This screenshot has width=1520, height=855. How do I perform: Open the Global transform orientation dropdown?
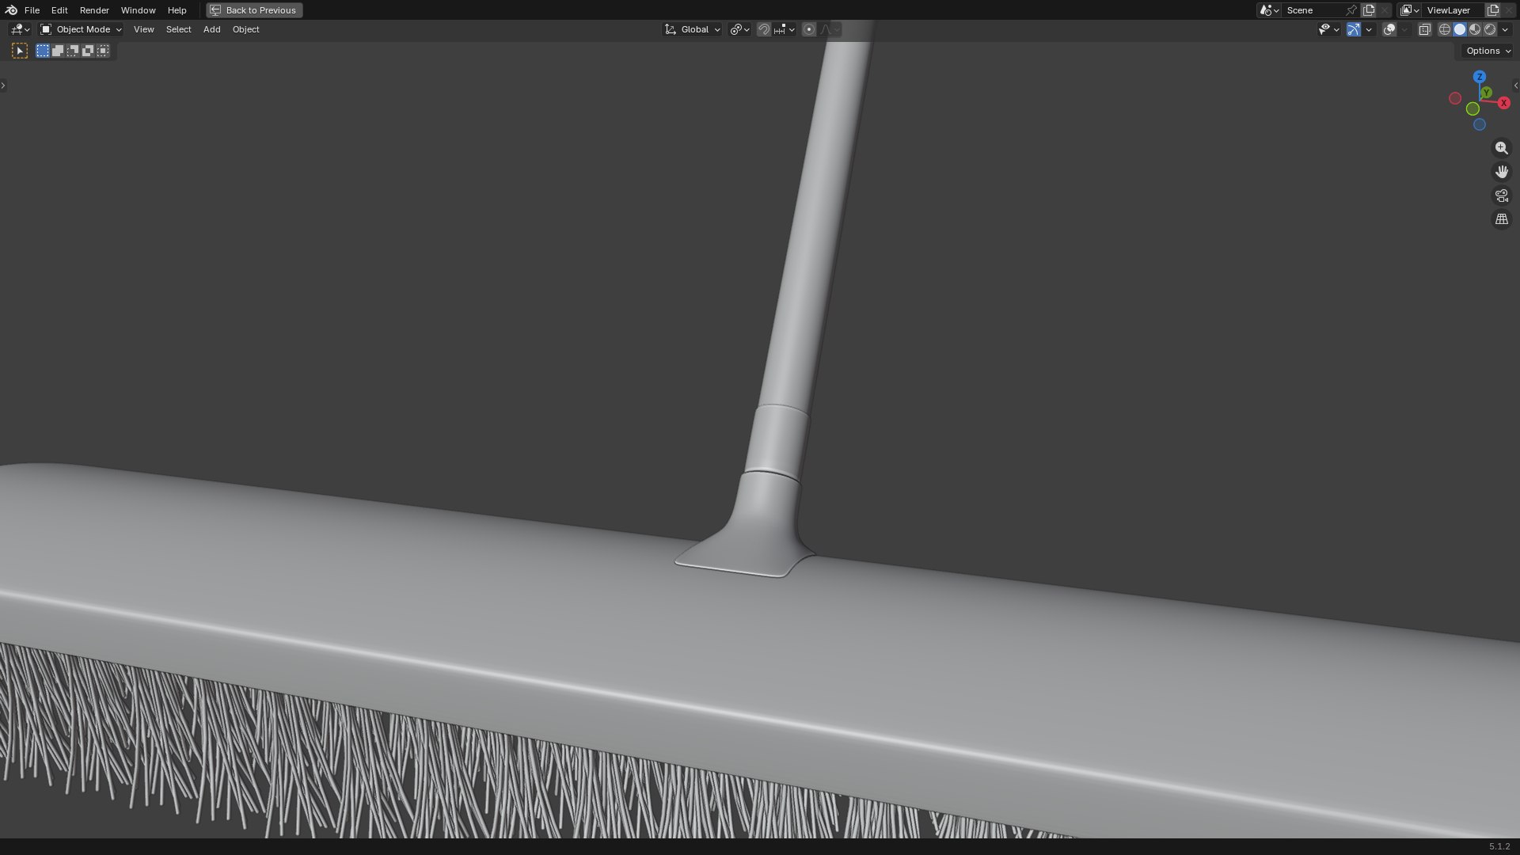coord(693,29)
